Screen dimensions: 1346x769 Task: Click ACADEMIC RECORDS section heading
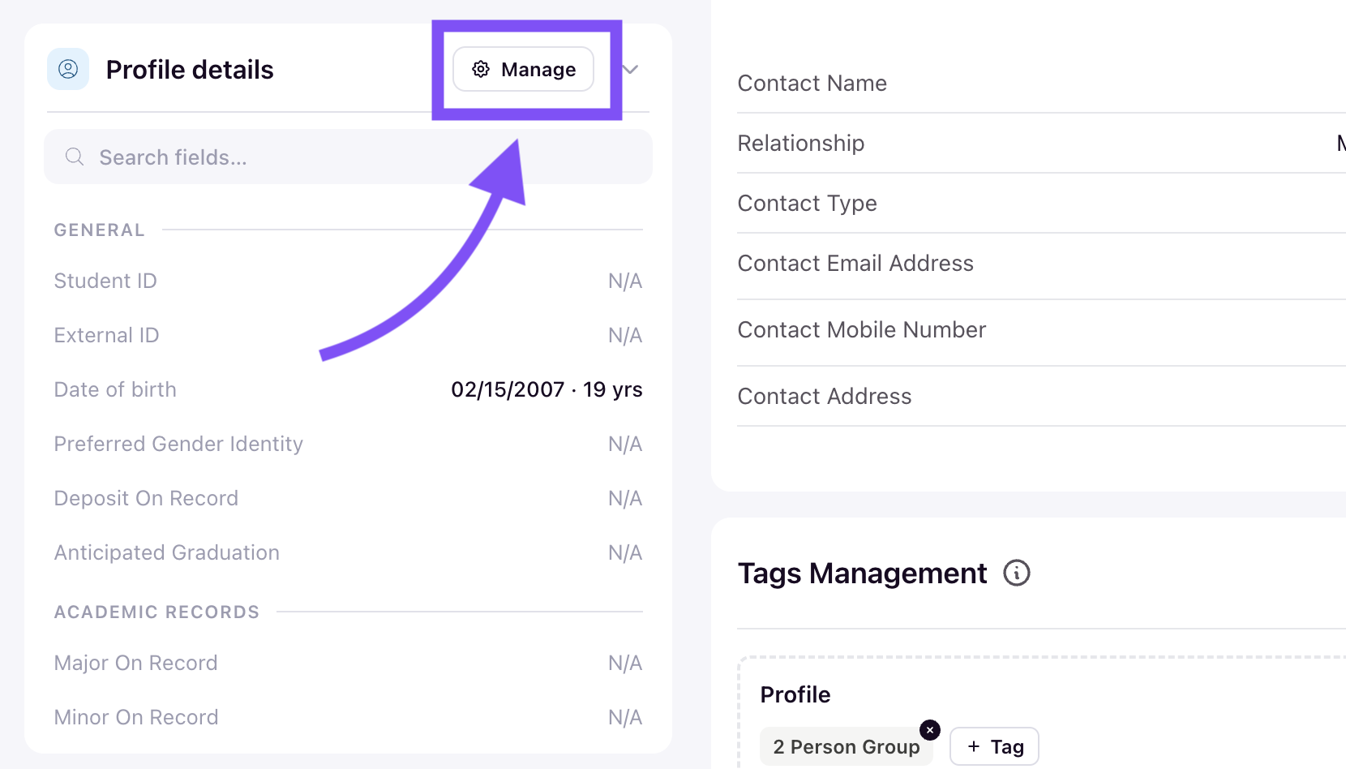point(157,612)
